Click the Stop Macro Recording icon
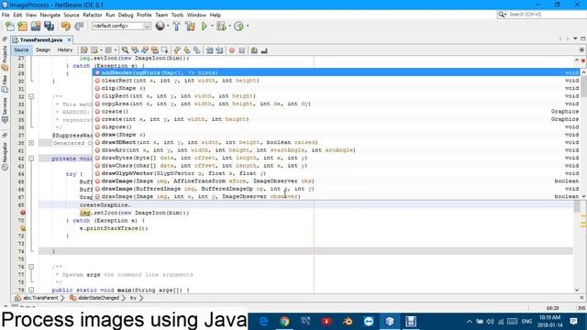587x330 pixels. pyautogui.click(x=242, y=50)
